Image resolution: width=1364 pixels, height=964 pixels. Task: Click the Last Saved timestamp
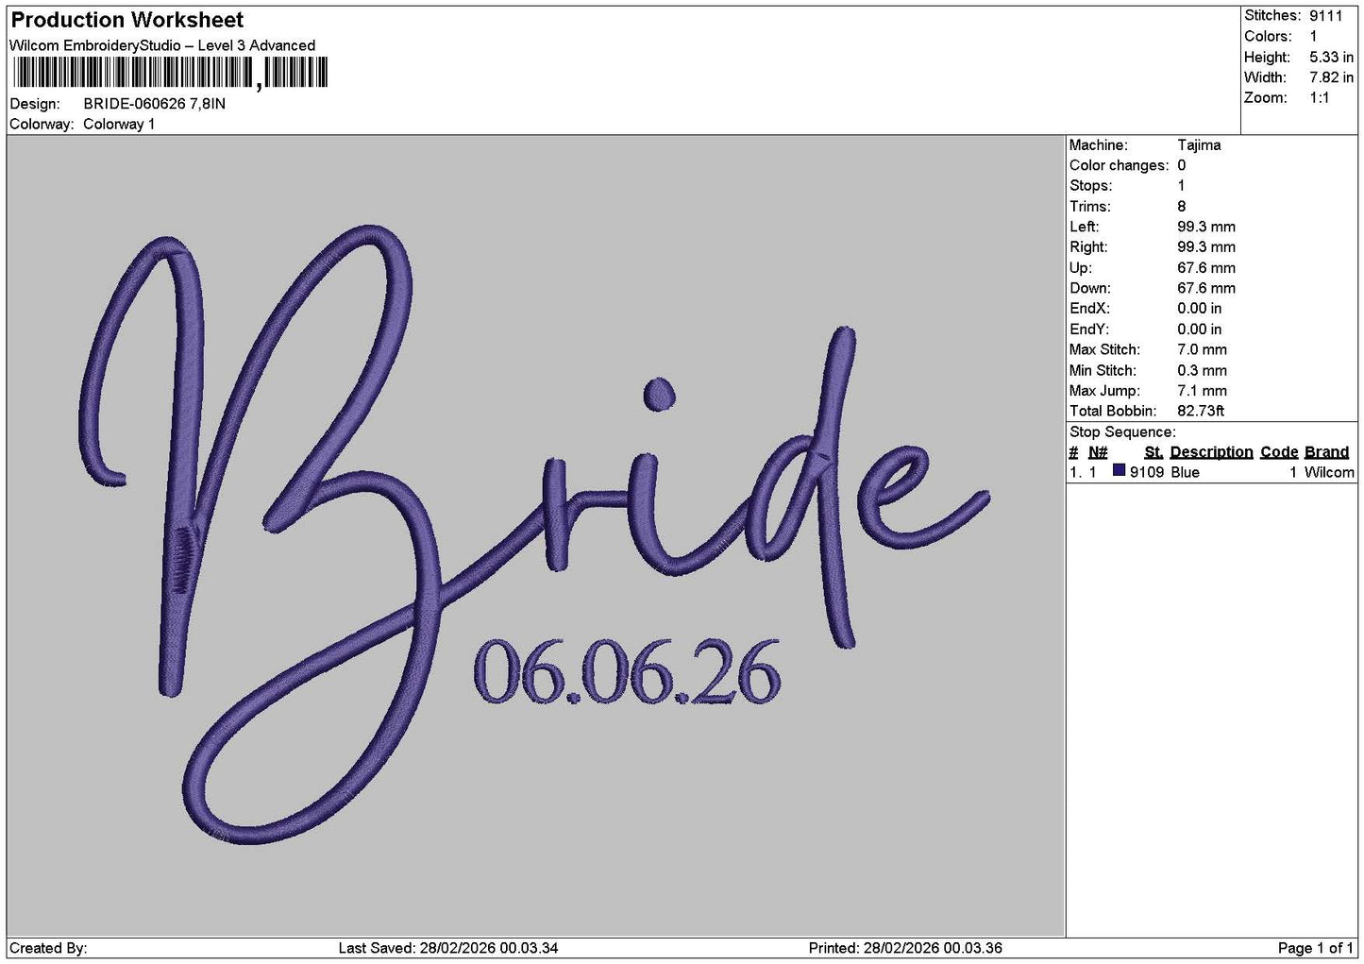(448, 948)
